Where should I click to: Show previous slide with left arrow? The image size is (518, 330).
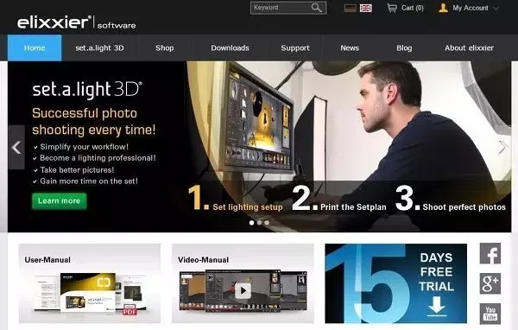[16, 148]
